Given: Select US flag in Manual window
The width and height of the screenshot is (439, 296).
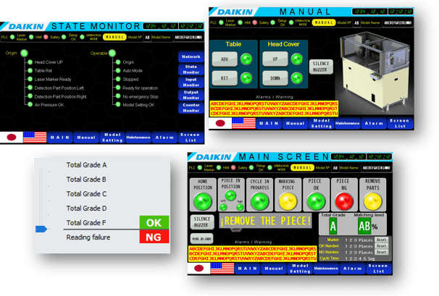Looking at the screenshot, I should click(244, 123).
